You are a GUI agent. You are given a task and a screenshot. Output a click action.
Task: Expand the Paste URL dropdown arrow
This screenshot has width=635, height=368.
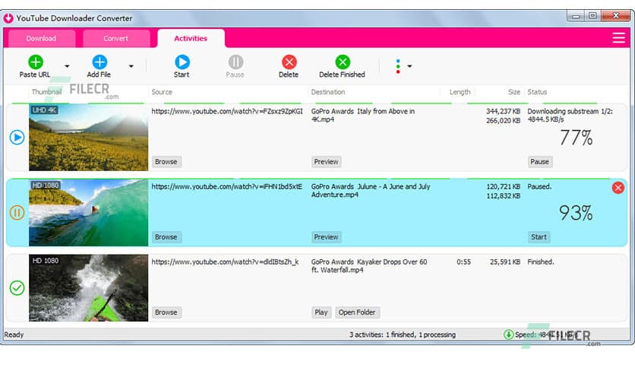click(x=67, y=66)
